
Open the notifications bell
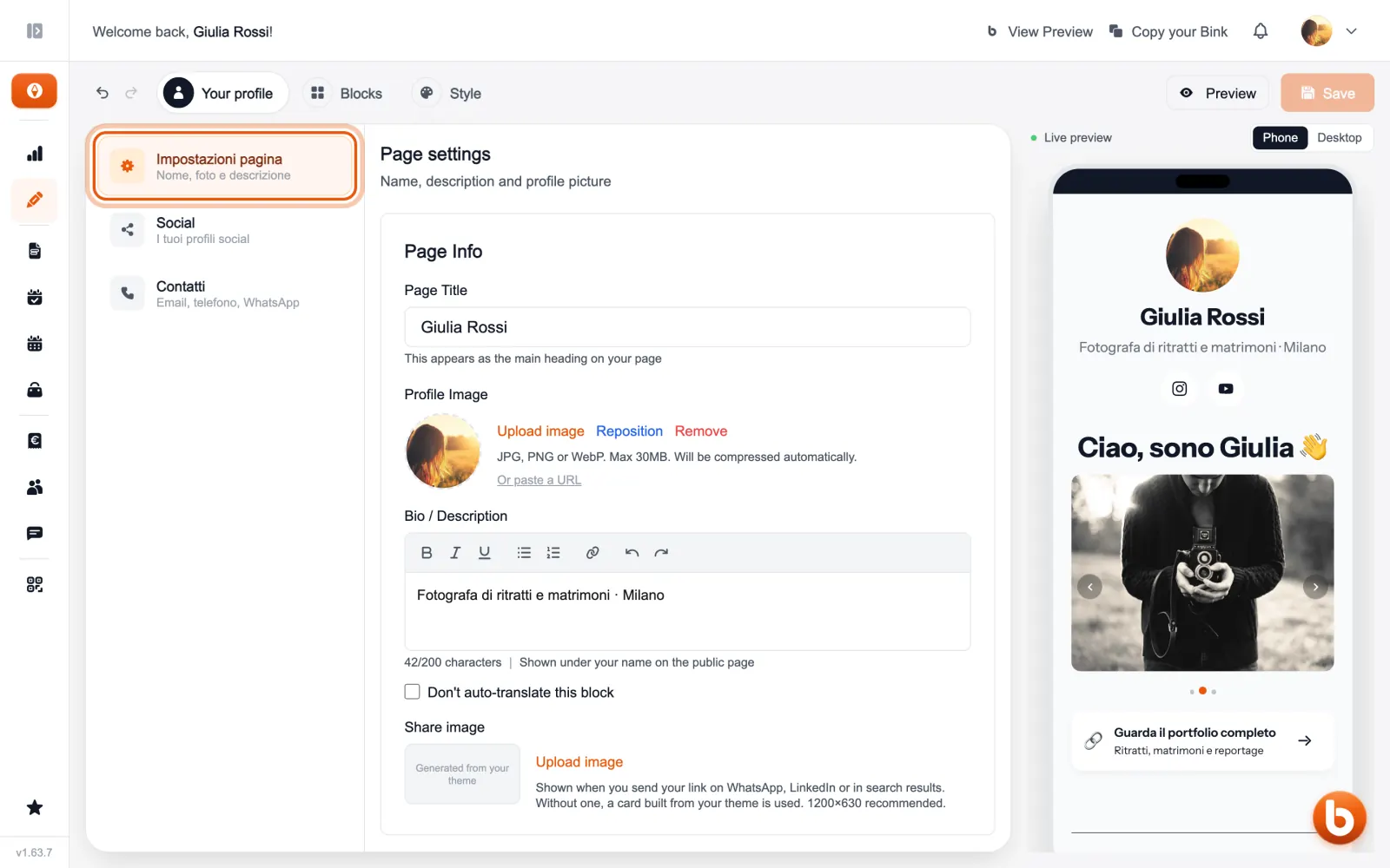[1261, 31]
